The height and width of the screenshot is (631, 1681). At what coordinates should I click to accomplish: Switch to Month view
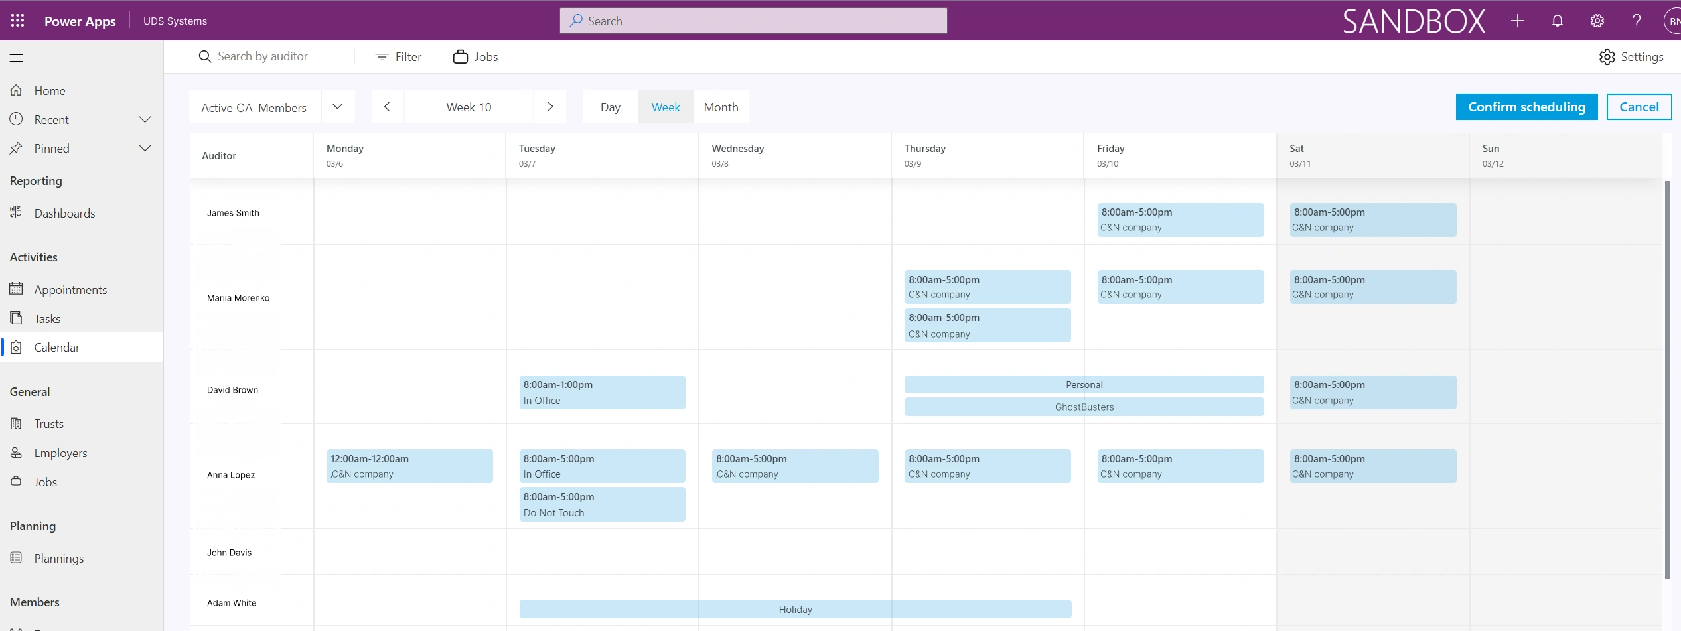(x=721, y=107)
